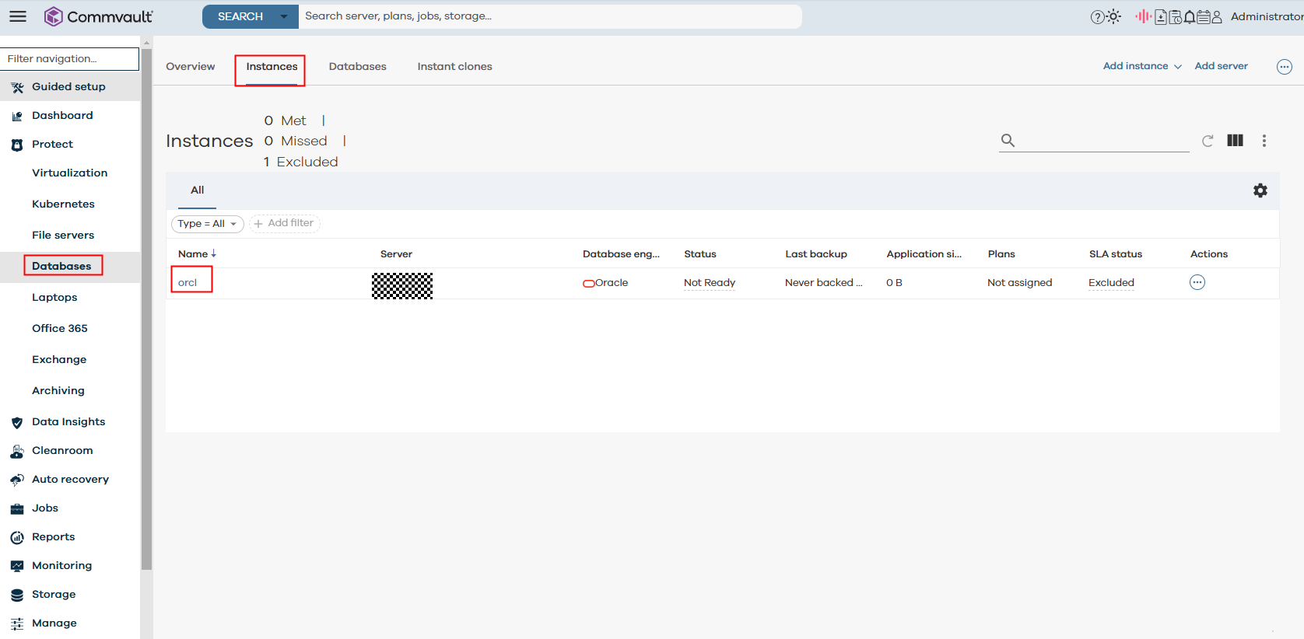Click the help question mark icon
1304x639 pixels.
[1097, 17]
